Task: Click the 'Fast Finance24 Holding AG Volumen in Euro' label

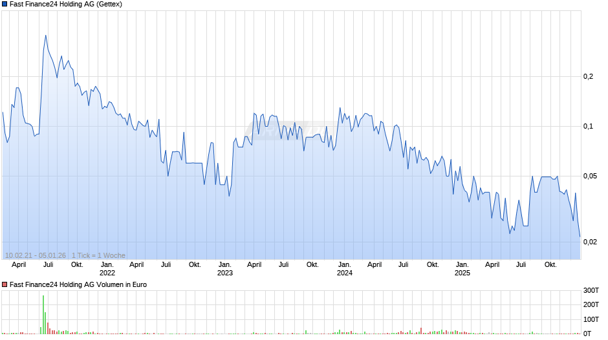Action: tap(78, 284)
